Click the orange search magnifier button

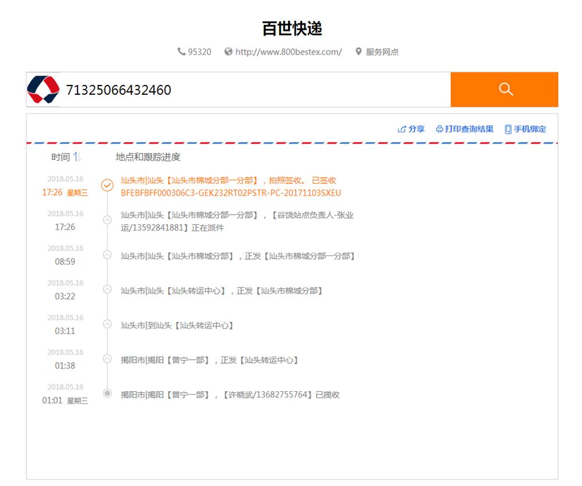pyautogui.click(x=504, y=90)
